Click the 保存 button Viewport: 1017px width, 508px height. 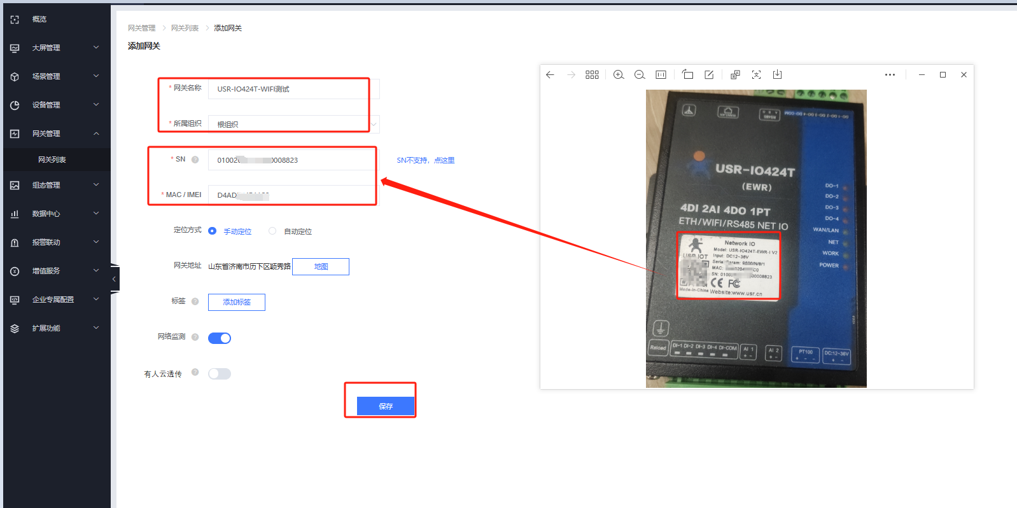[x=386, y=406]
